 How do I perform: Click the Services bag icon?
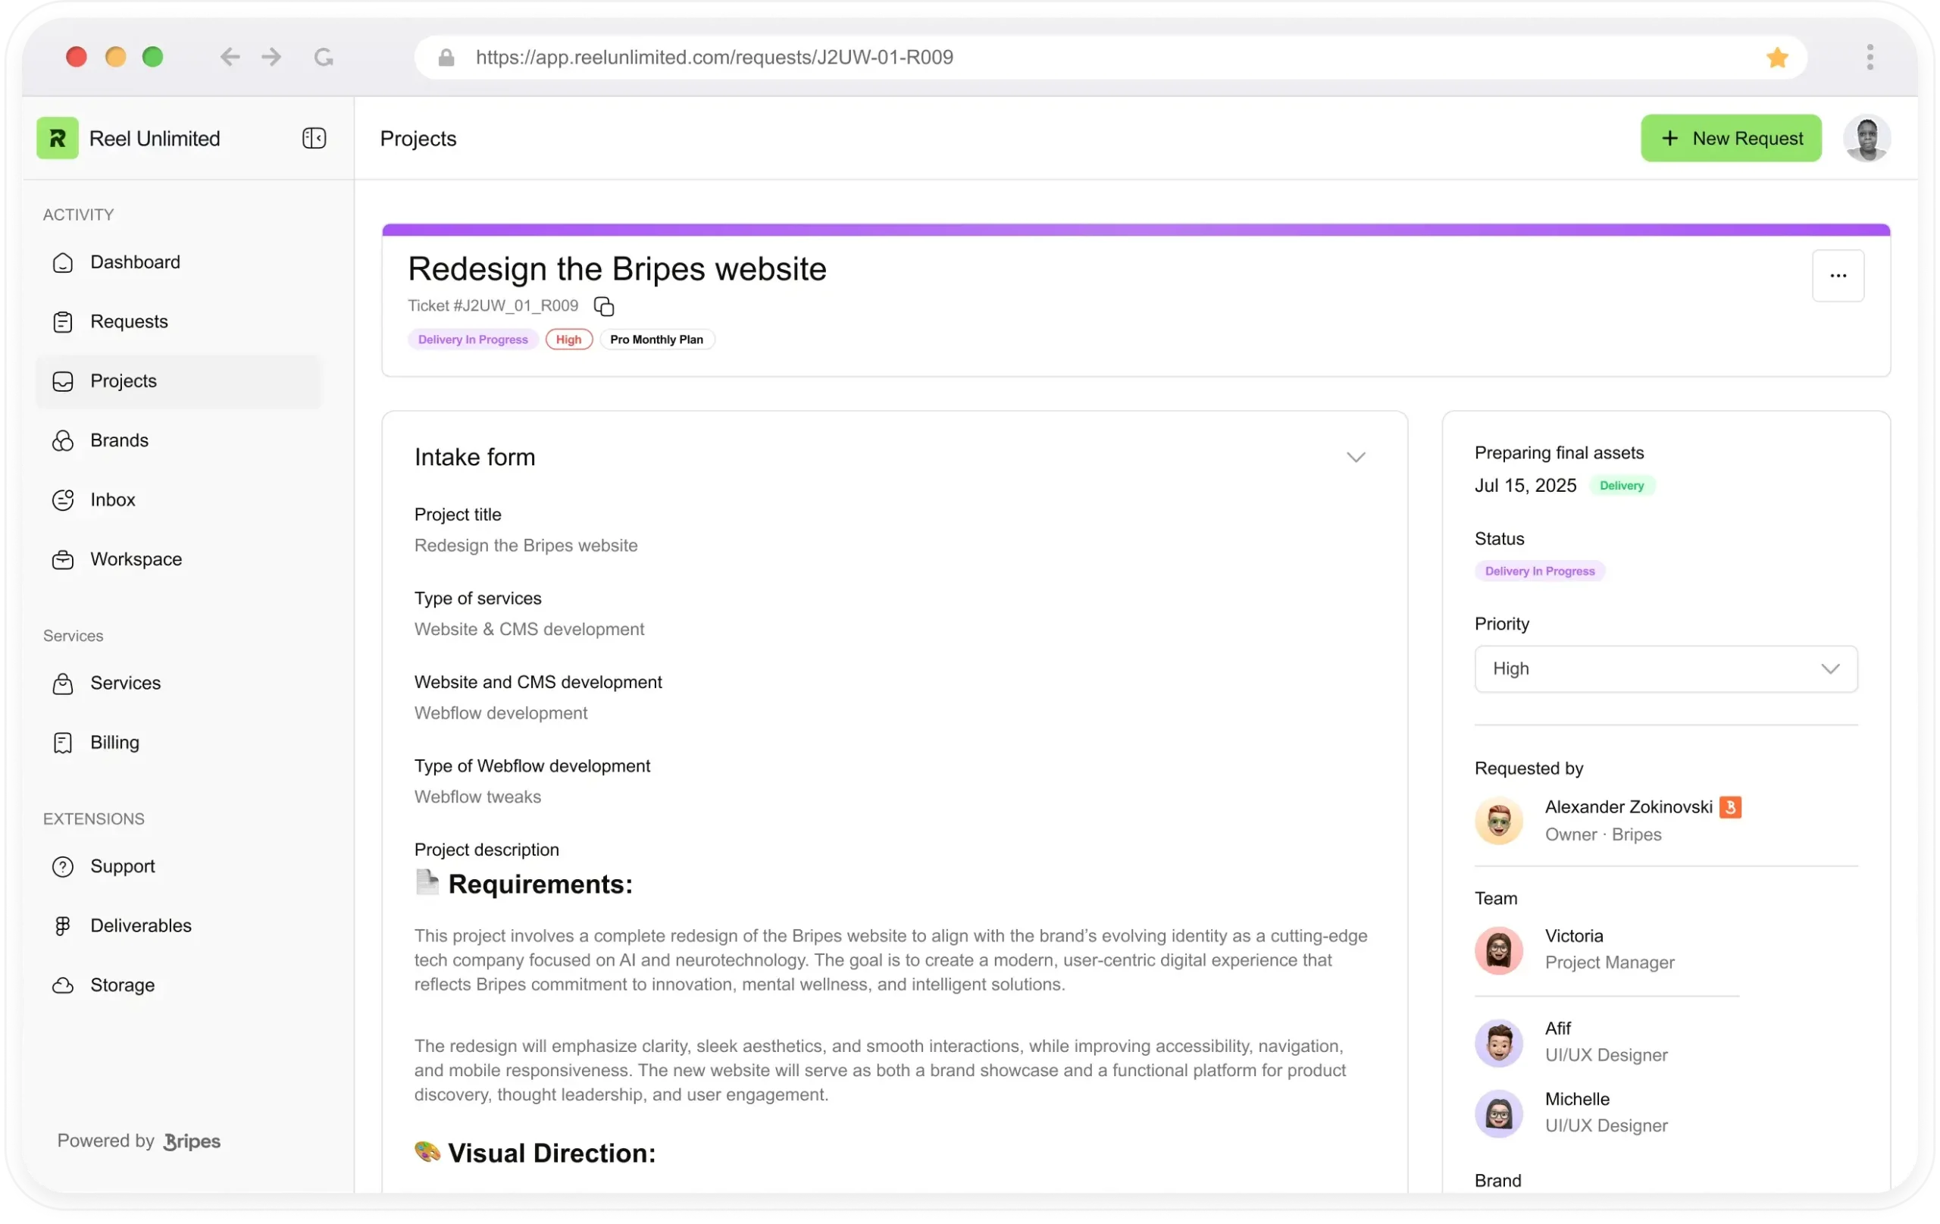(x=63, y=684)
